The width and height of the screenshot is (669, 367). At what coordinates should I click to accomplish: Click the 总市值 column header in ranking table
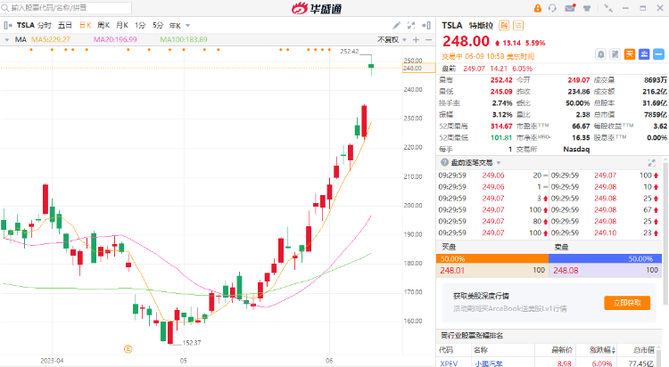[x=644, y=350]
